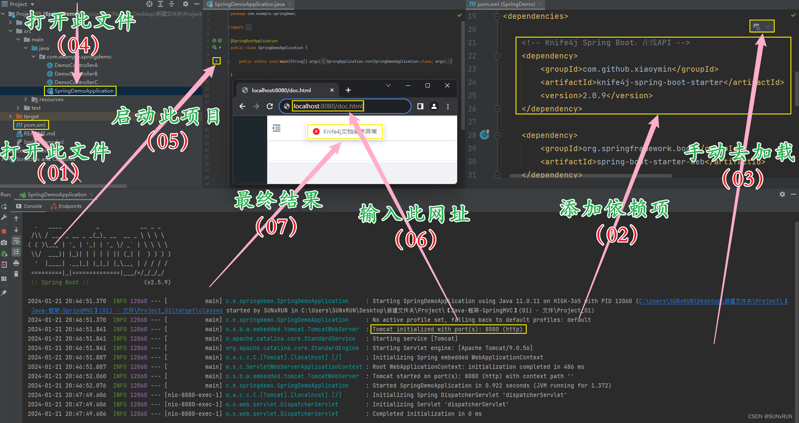The height and width of the screenshot is (423, 799).
Task: Collapse the java folder
Action: (26, 48)
